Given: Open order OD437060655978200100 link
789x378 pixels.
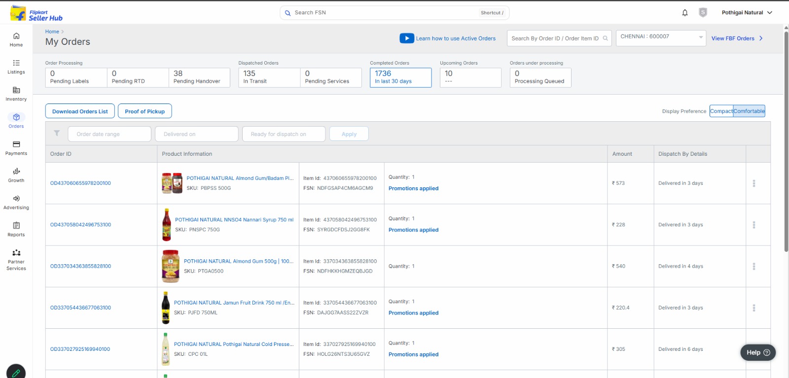Looking at the screenshot, I should click(x=80, y=183).
